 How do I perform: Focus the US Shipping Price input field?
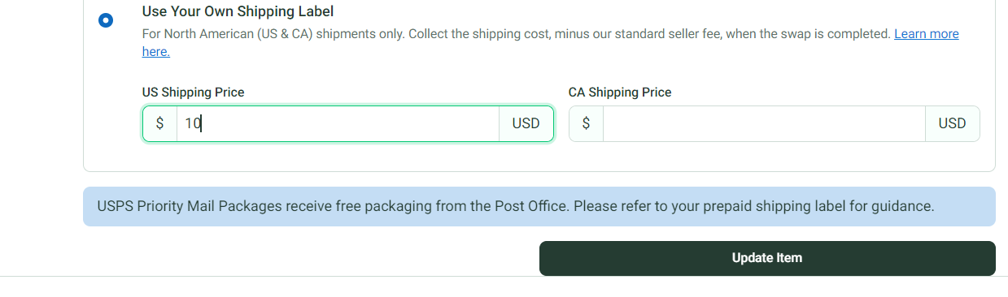338,123
